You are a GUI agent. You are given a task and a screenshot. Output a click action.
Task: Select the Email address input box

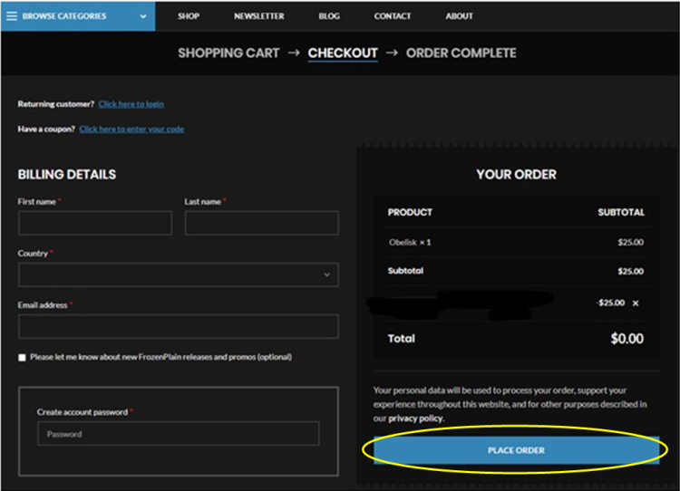tap(178, 326)
